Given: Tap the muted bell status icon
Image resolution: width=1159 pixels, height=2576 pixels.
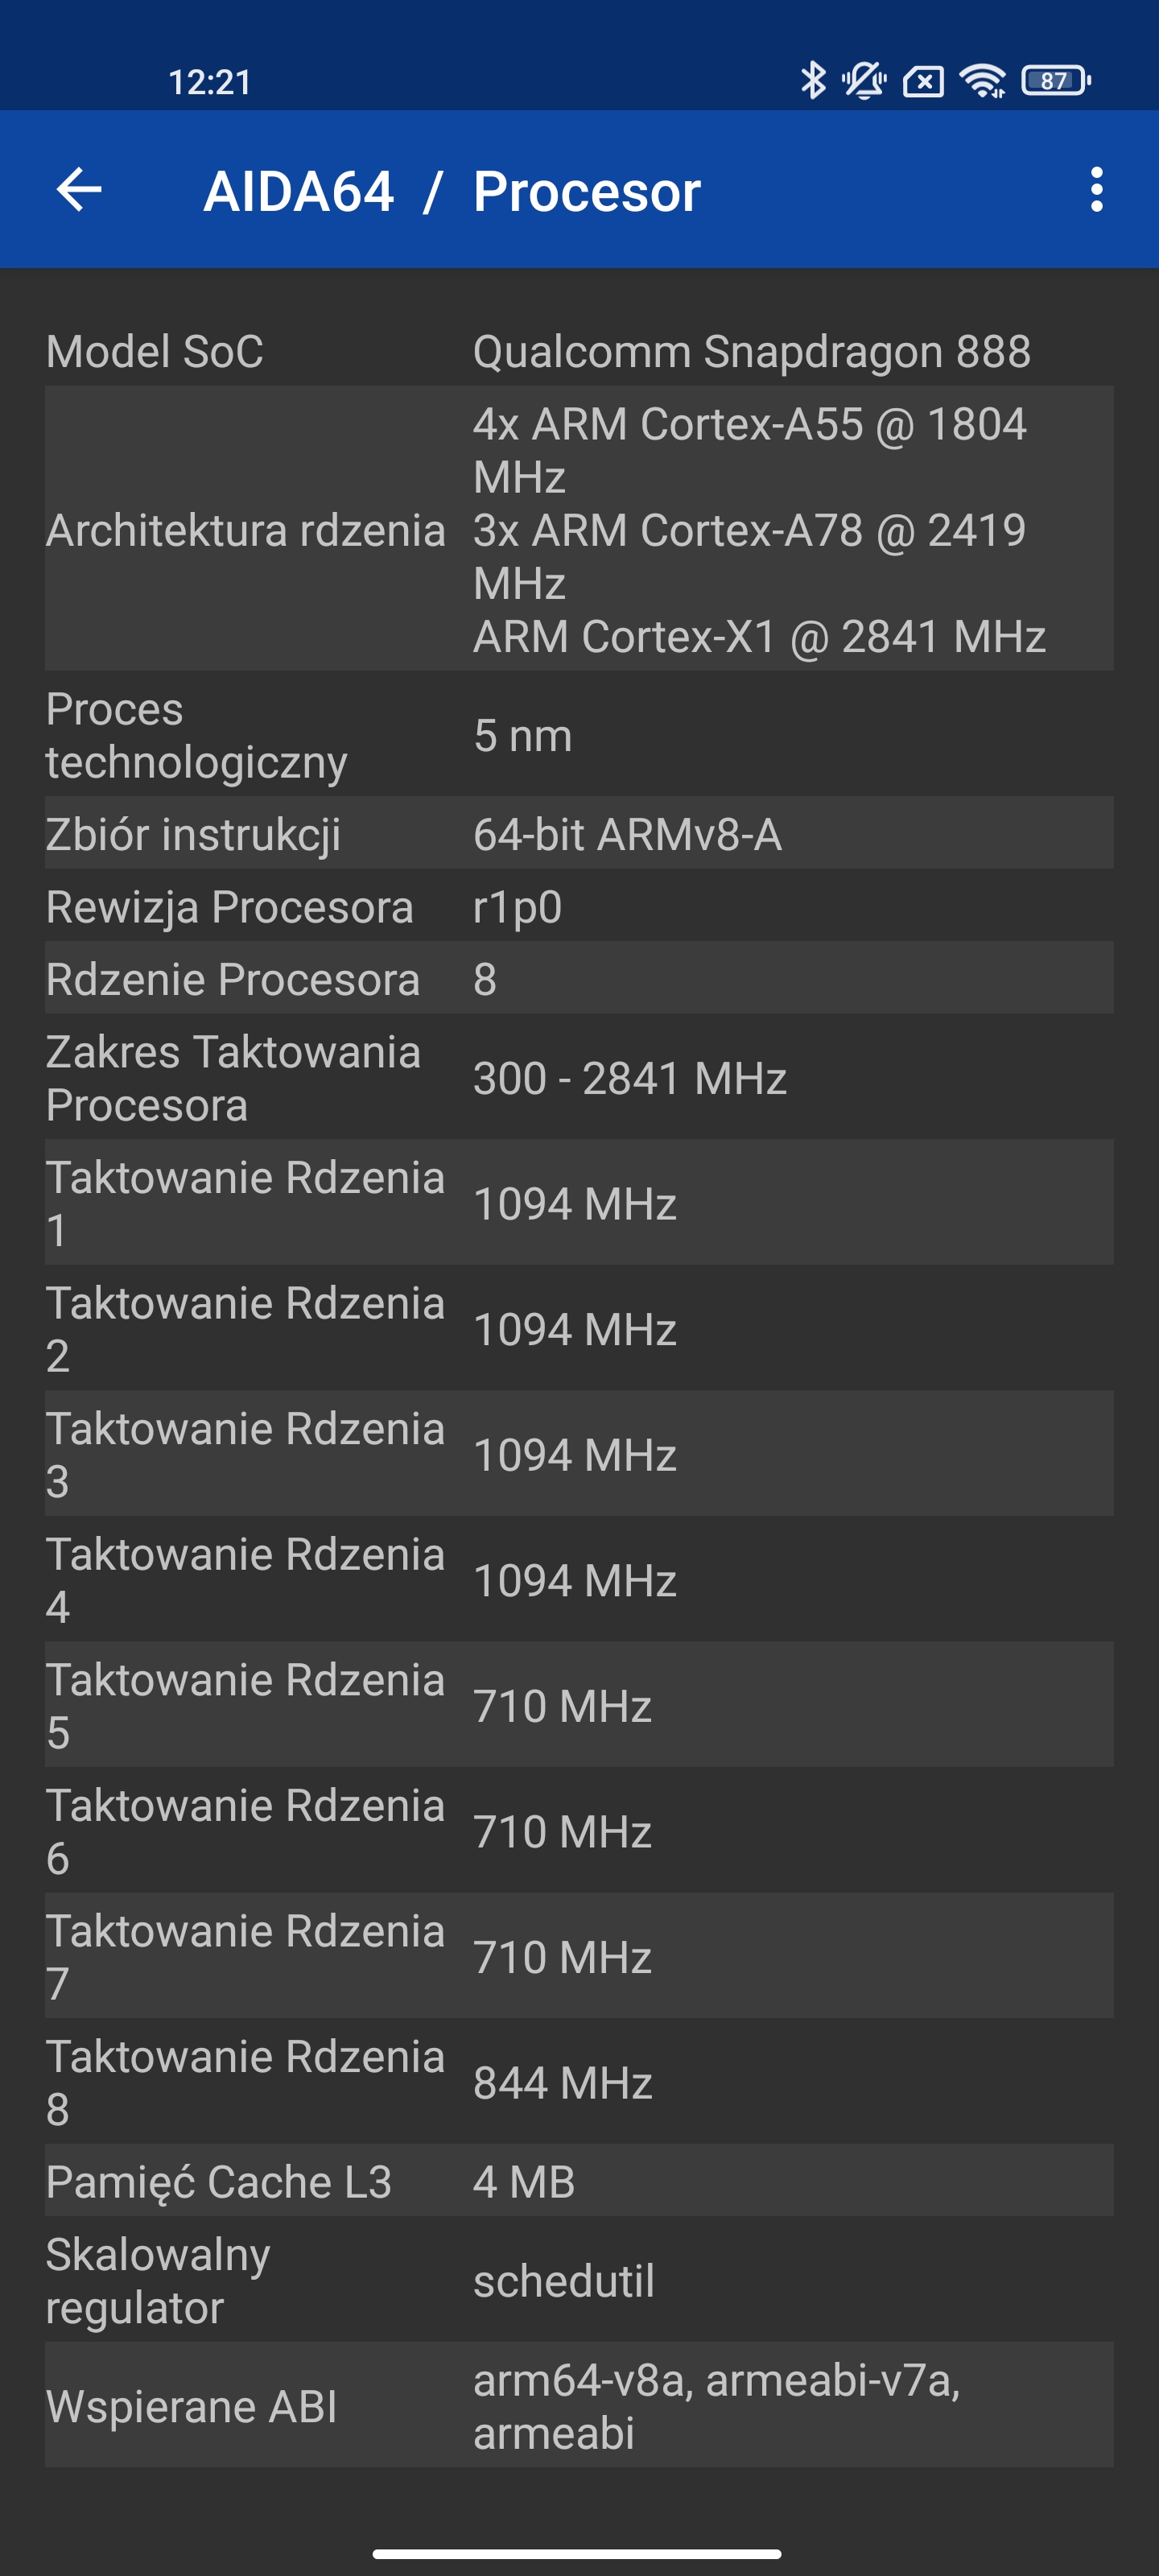Looking at the screenshot, I should coord(864,80).
